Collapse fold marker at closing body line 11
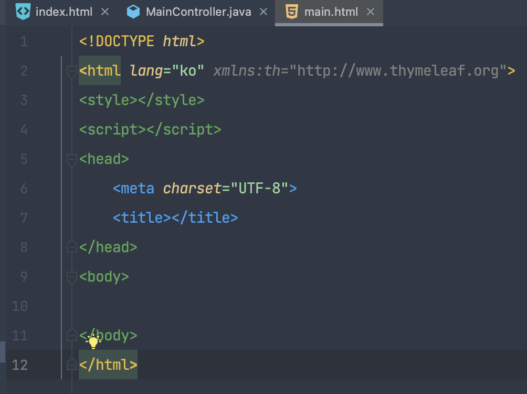The image size is (527, 394). [x=71, y=335]
